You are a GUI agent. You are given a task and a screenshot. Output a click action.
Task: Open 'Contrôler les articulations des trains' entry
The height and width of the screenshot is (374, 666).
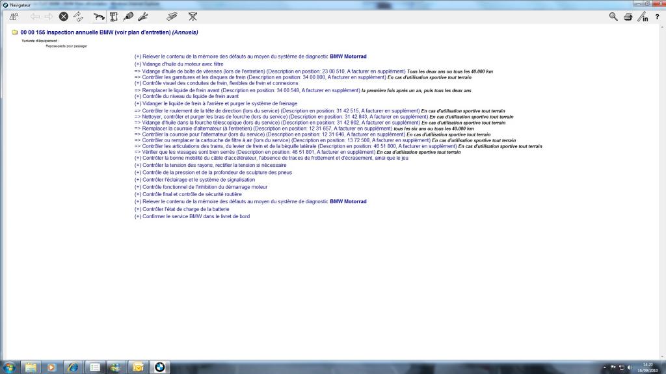[x=338, y=146]
